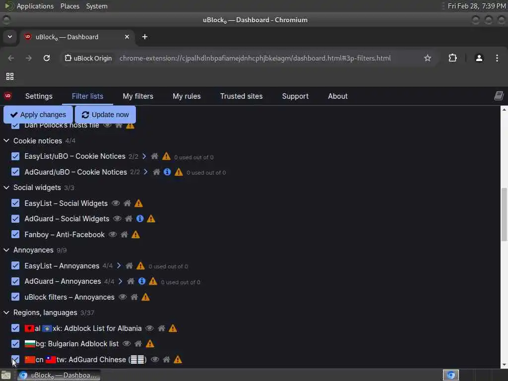
Task: Uncheck AdGuard – Social Widgets
Action: click(15, 219)
